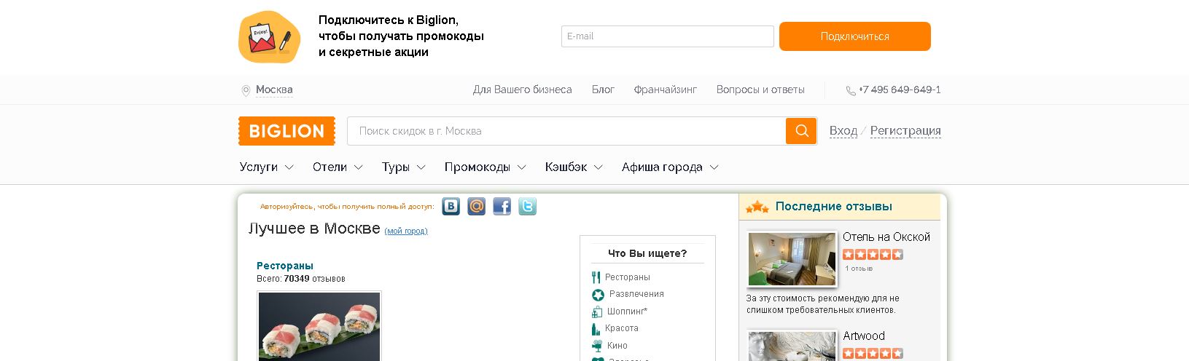Screen dimensions: 1189x361
Task: Click the Развлечения category icon
Action: [x=598, y=295]
